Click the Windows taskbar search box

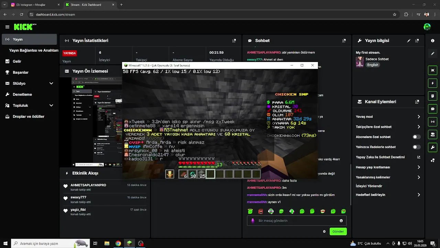tap(51, 244)
